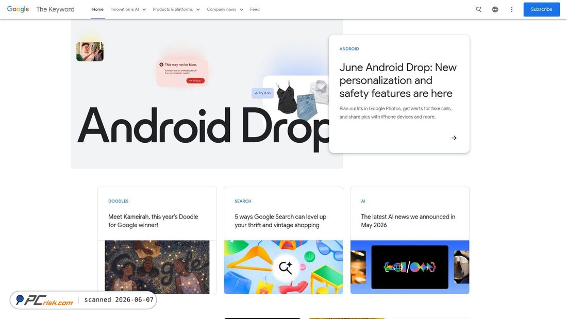The image size is (567, 319).
Task: Expand the Company news dropdown chevron
Action: pos(242,10)
